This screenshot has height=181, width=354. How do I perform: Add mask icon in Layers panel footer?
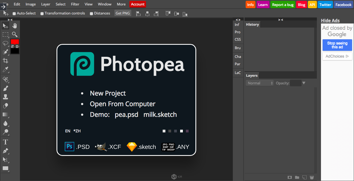pos(290,177)
